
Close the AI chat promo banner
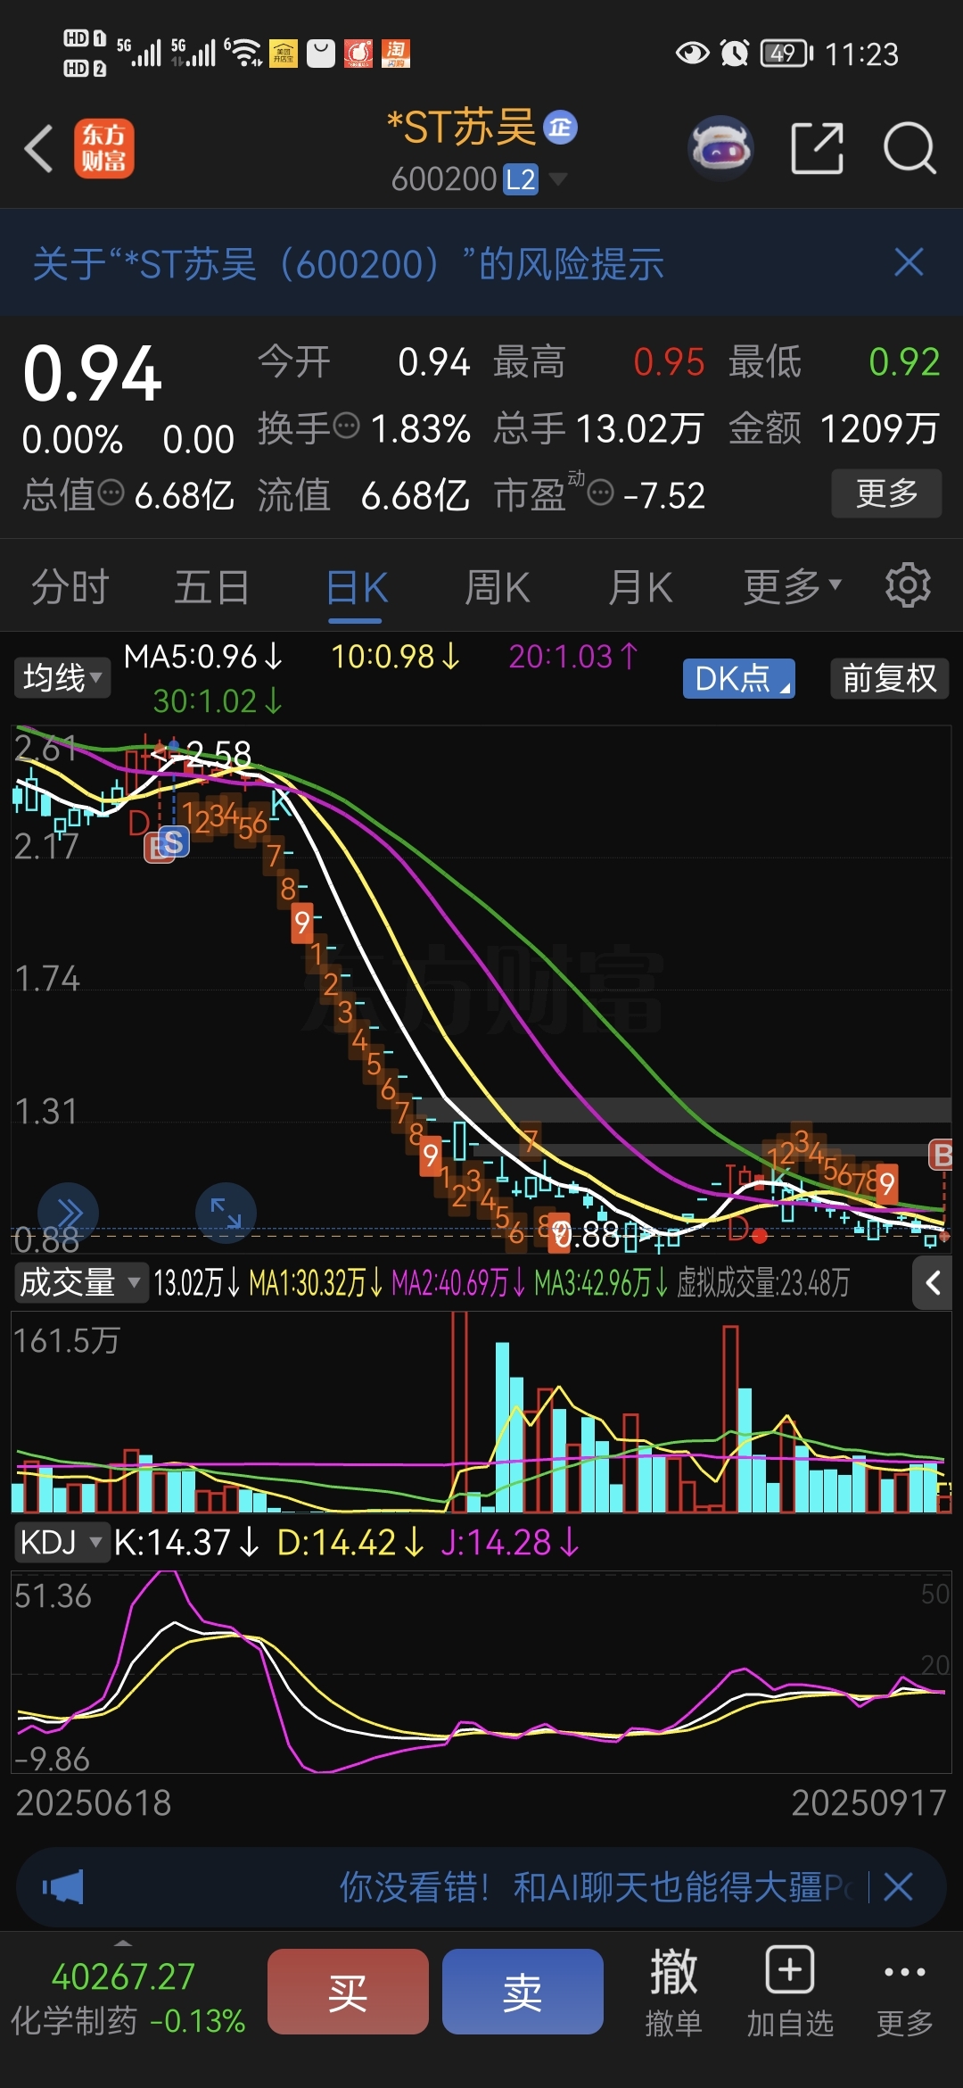[898, 1887]
